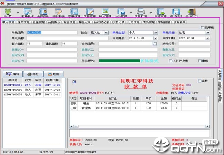Tick the 已审核 checkbox
Image resolution: width=224 pixels, height=155 pixels.
pyautogui.click(x=203, y=28)
